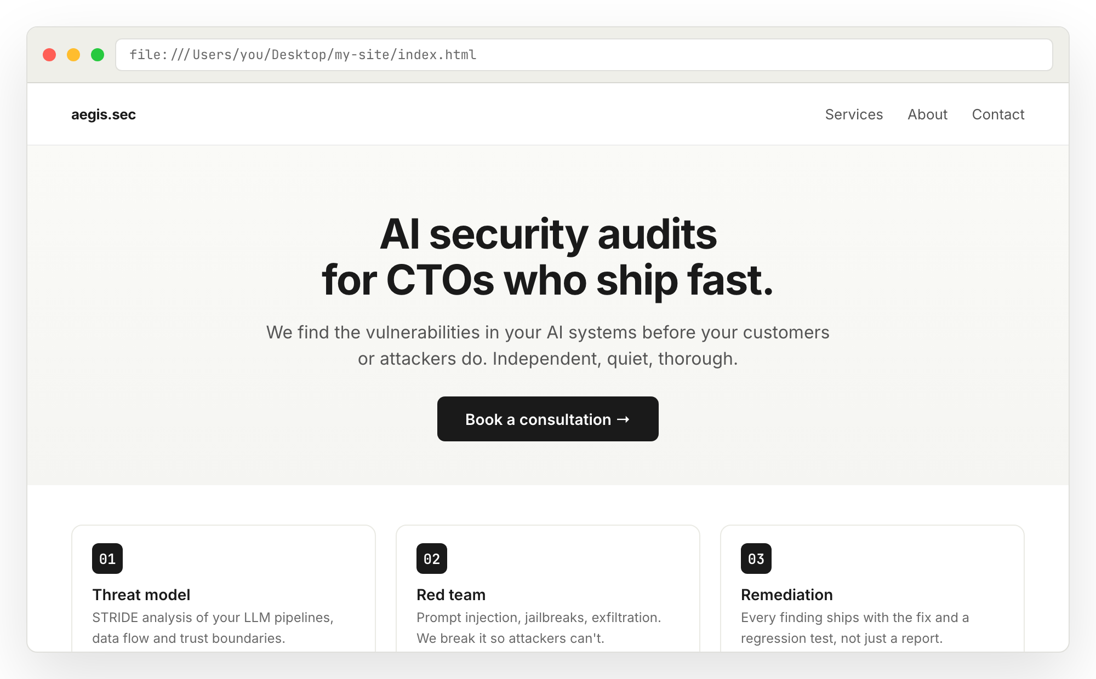This screenshot has height=679, width=1096.
Task: Open the Contact navigation item
Action: pyautogui.click(x=998, y=114)
